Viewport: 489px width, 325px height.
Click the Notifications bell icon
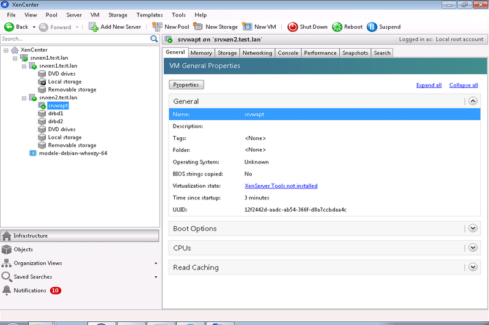point(7,290)
